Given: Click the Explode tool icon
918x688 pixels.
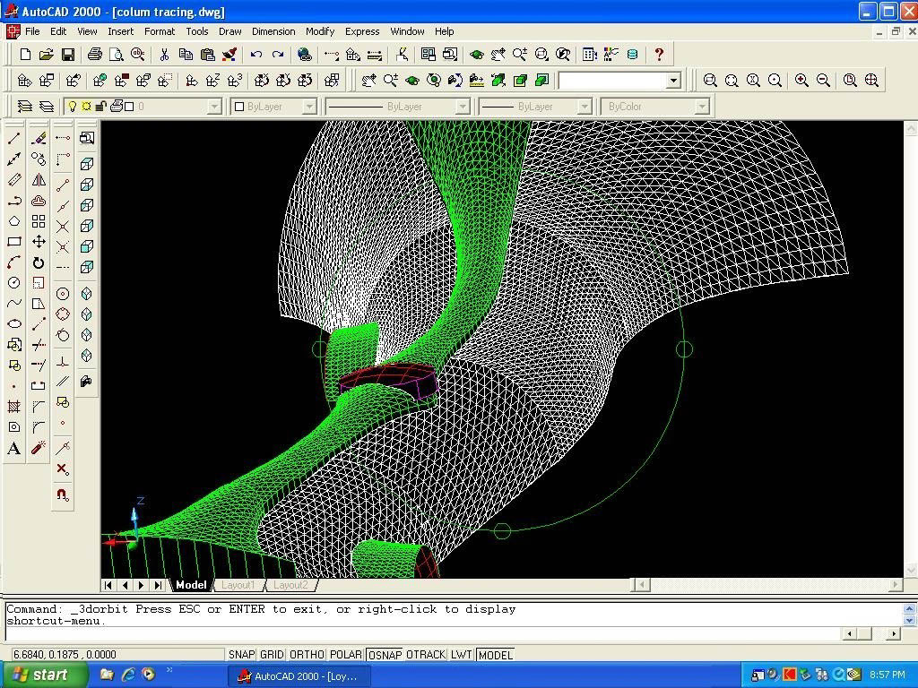Looking at the screenshot, I should [39, 448].
